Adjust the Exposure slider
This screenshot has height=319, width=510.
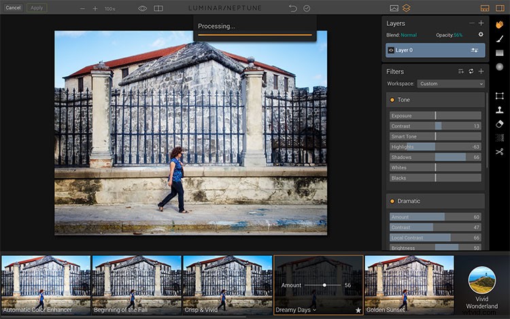tap(435, 116)
